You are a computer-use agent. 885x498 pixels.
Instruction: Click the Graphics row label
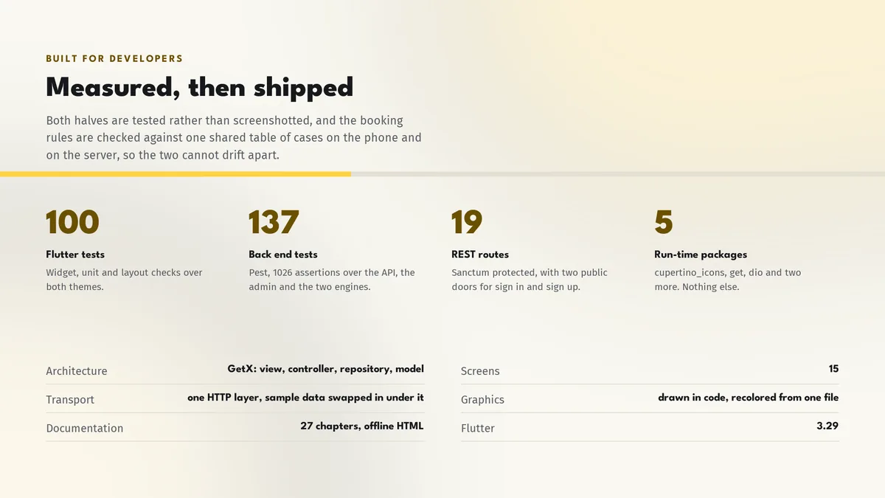[x=482, y=400]
